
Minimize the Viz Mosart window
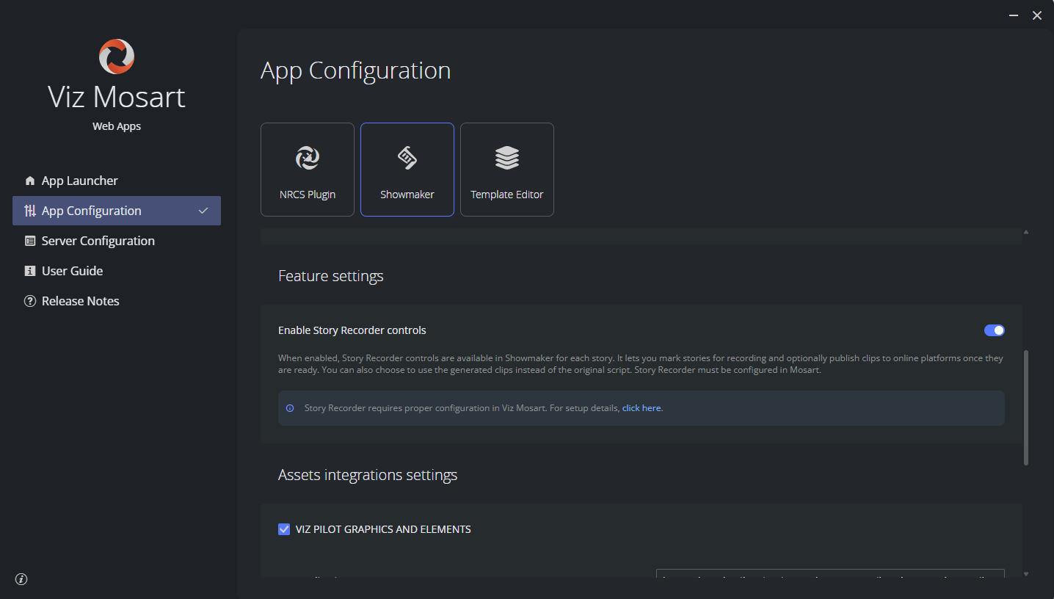click(x=1013, y=15)
